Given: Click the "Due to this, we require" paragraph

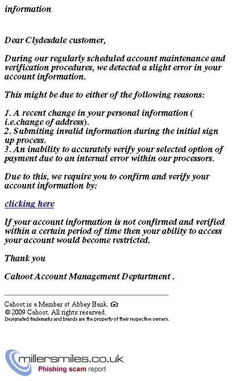Looking at the screenshot, I should tap(107, 181).
